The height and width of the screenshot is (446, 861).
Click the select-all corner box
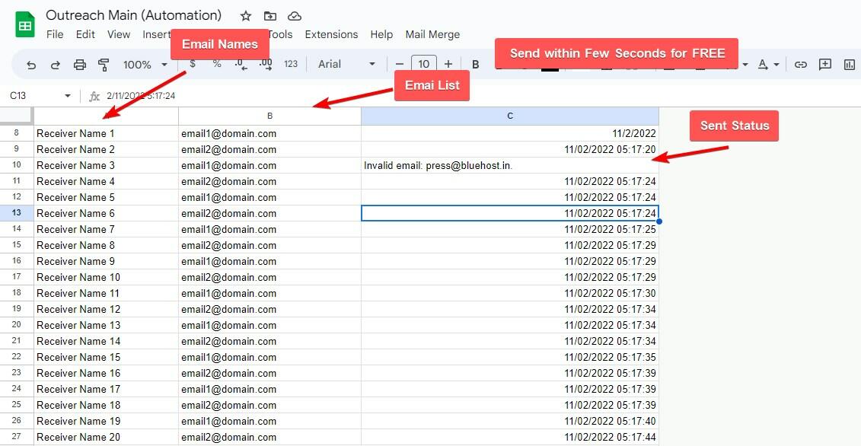17,116
